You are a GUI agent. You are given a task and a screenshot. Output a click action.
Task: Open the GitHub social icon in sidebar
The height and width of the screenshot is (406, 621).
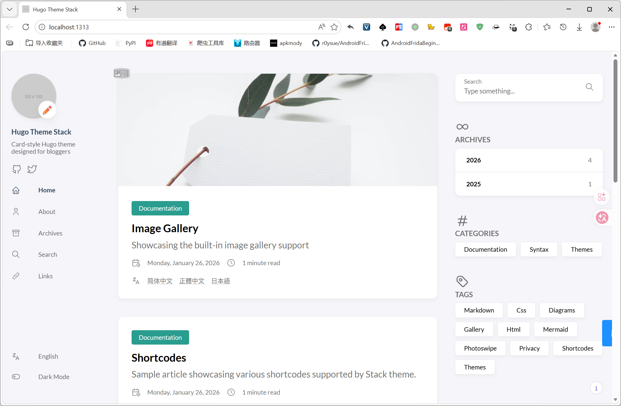tap(16, 169)
